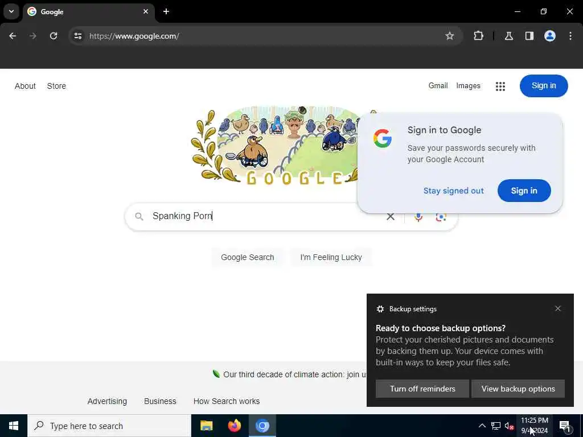Screen dimensions: 583x437
Task: Open the tab search dropdown arrow
Action: point(11,11)
